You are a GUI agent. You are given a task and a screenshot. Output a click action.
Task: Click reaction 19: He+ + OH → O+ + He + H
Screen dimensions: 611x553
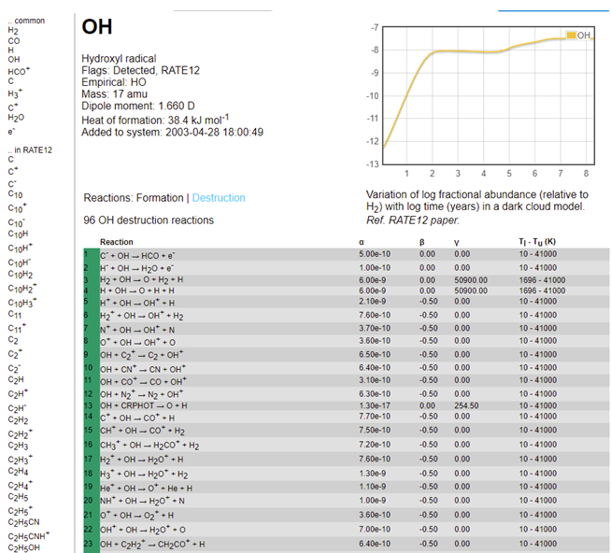coord(146,488)
